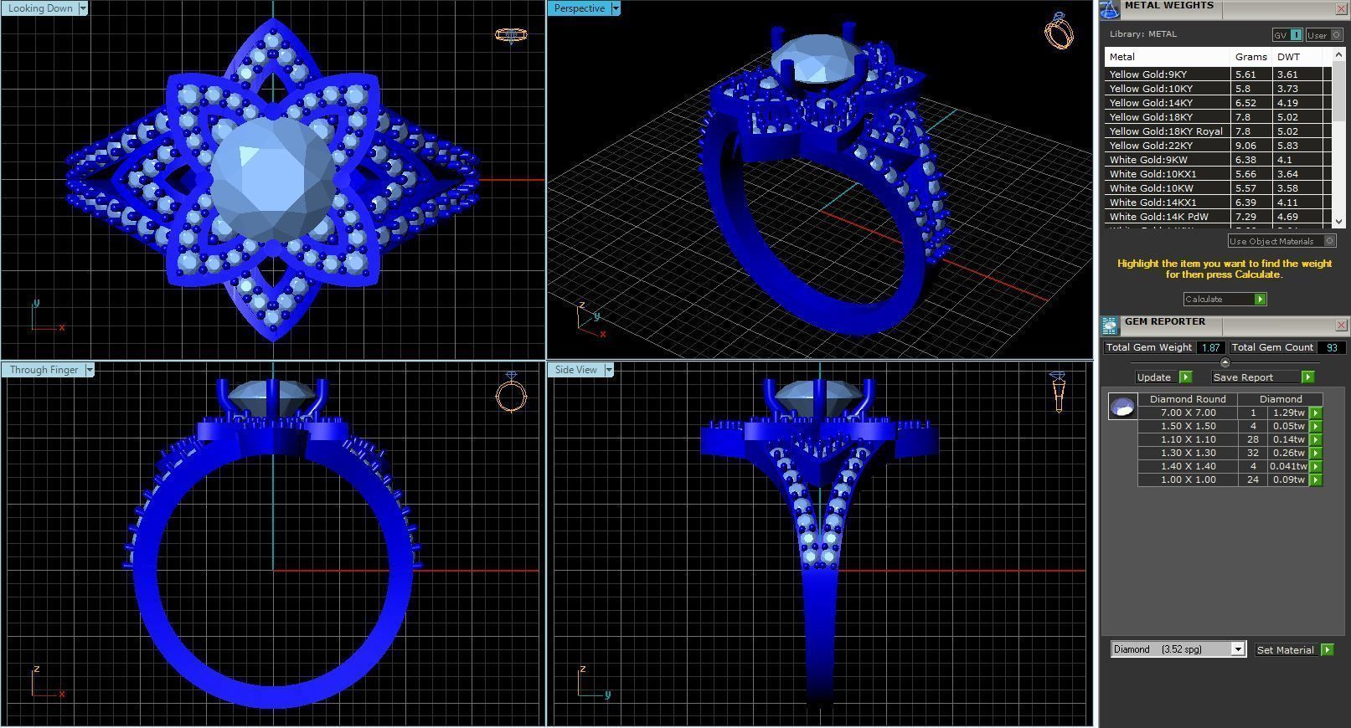Image resolution: width=1351 pixels, height=728 pixels.
Task: Open the Through Finger viewport dropdown arrow
Action: 90,370
